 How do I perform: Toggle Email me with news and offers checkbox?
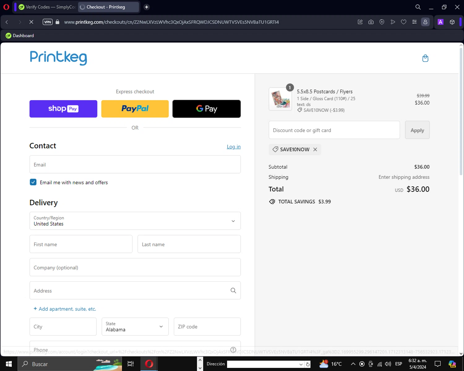pyautogui.click(x=33, y=182)
